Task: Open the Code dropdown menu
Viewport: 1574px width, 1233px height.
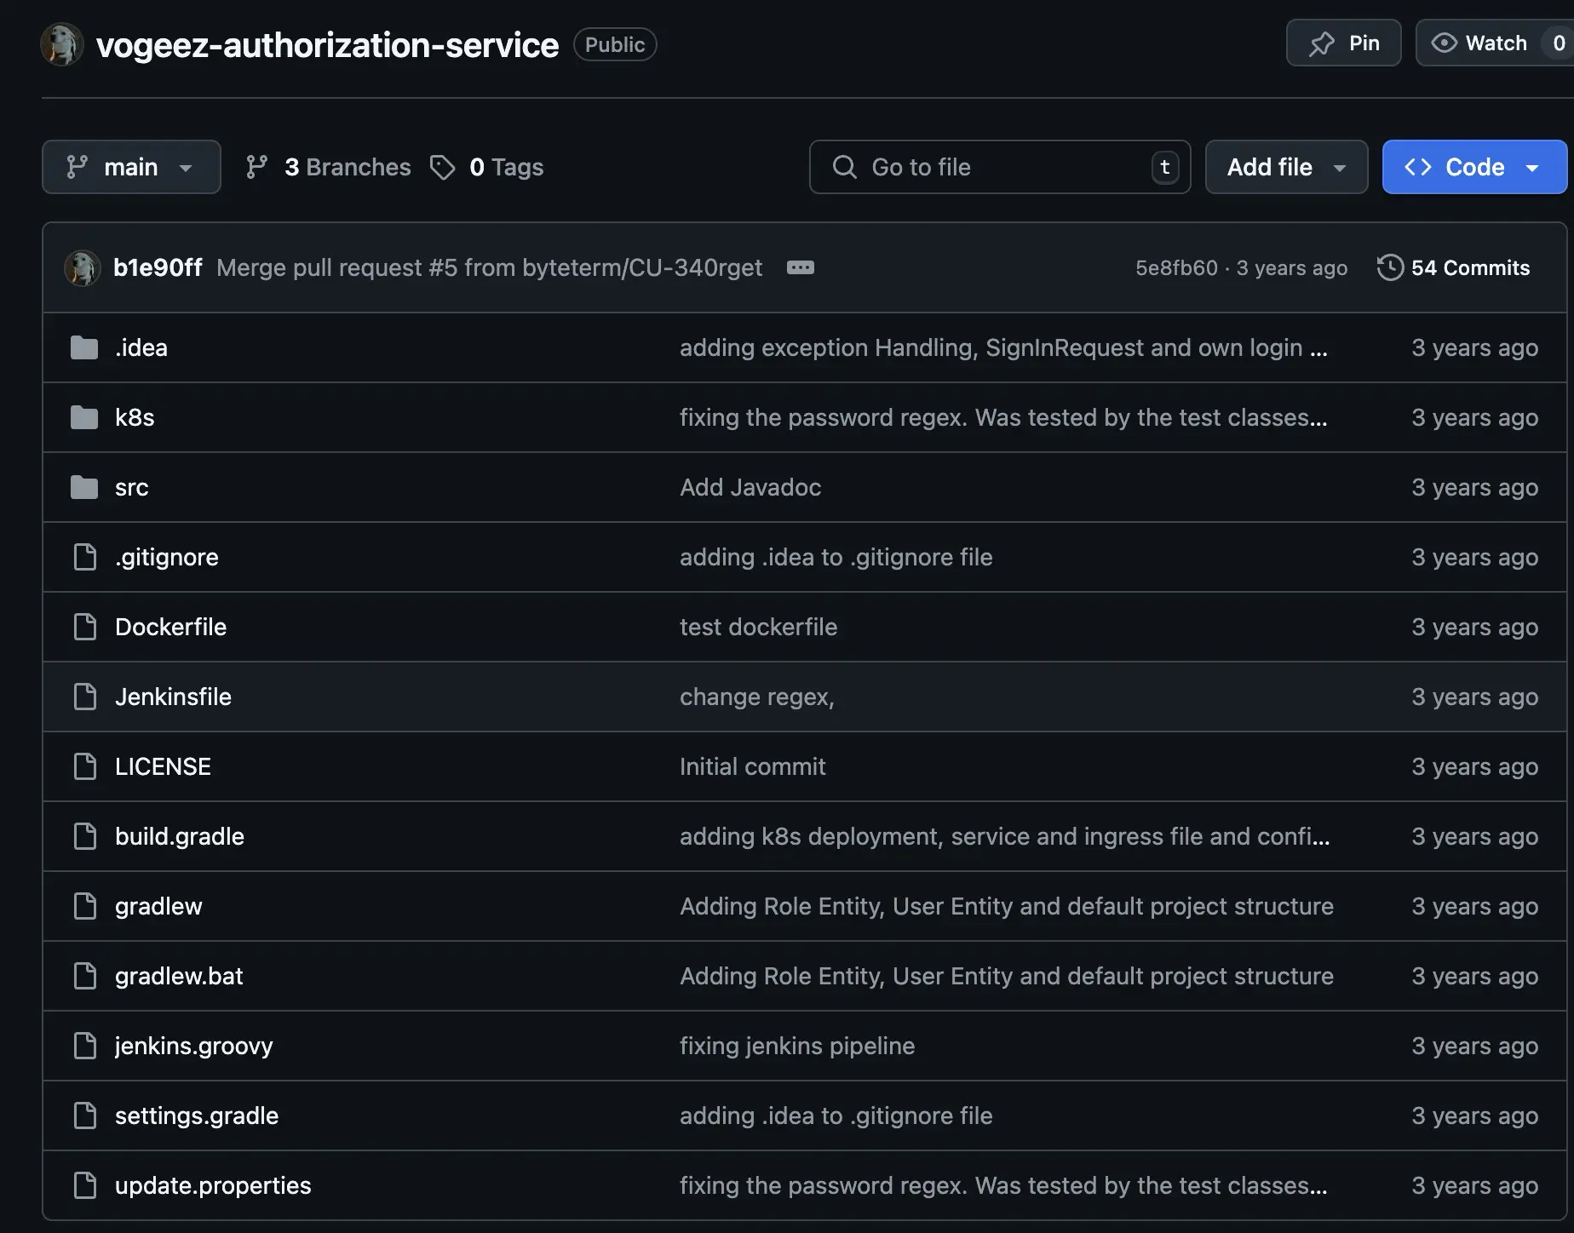Action: (x=1473, y=167)
